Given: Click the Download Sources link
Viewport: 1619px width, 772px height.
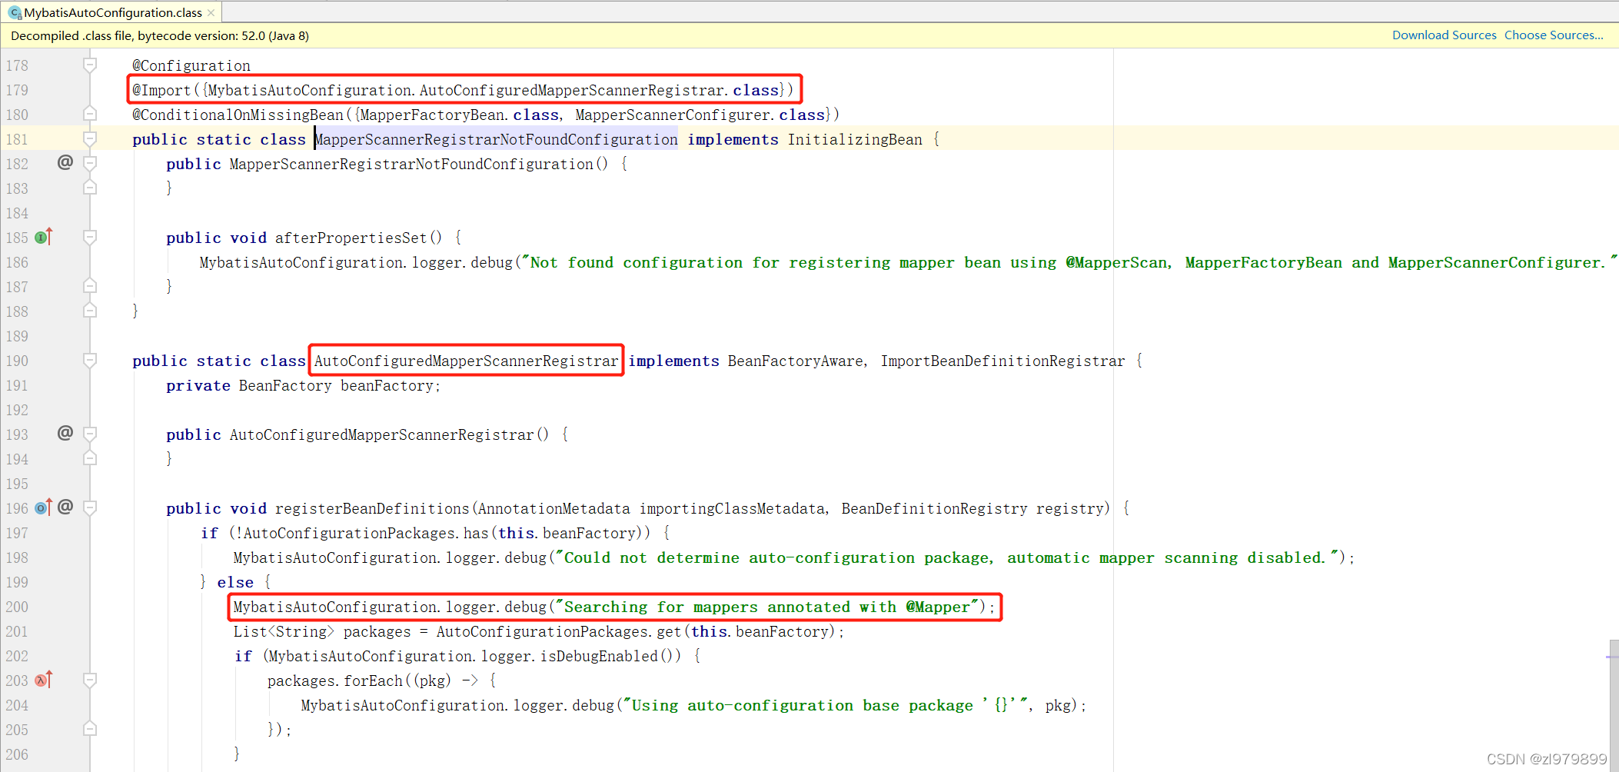Looking at the screenshot, I should [x=1444, y=35].
